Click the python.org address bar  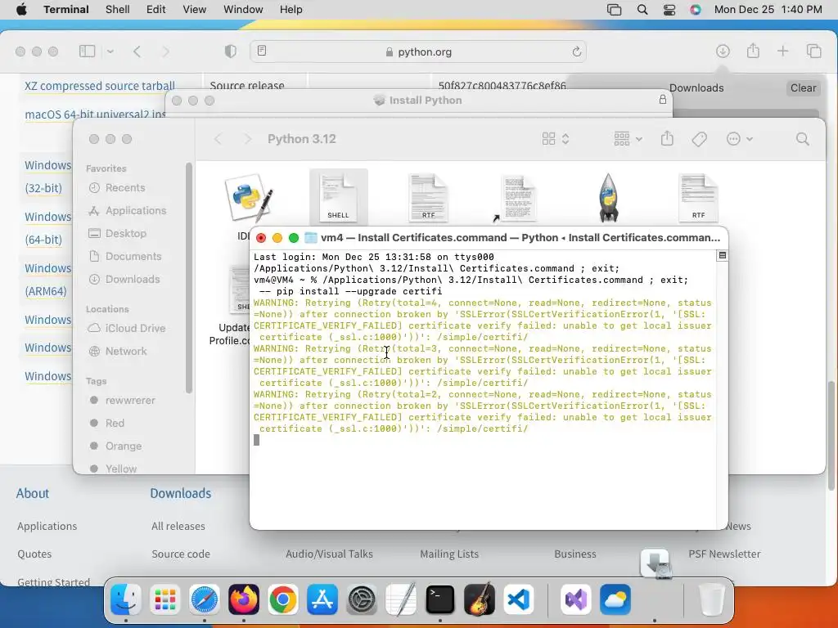point(418,52)
